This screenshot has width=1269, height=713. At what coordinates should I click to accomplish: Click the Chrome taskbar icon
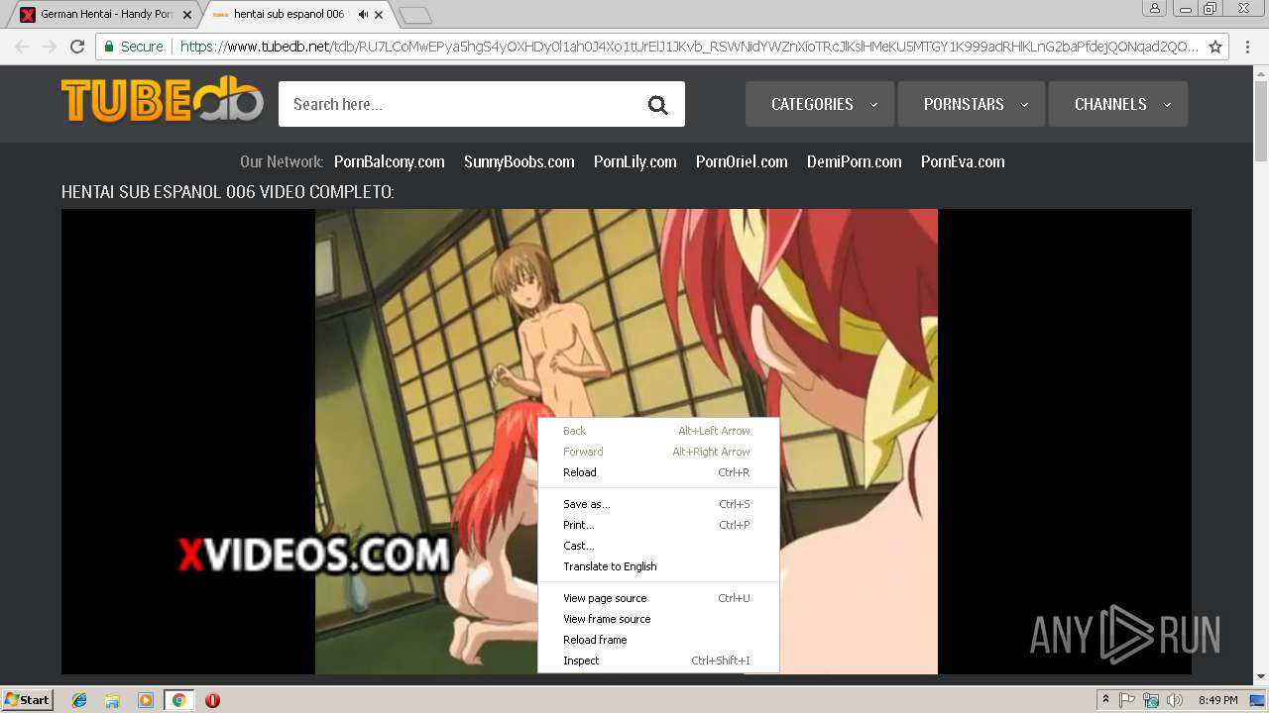[x=178, y=700]
